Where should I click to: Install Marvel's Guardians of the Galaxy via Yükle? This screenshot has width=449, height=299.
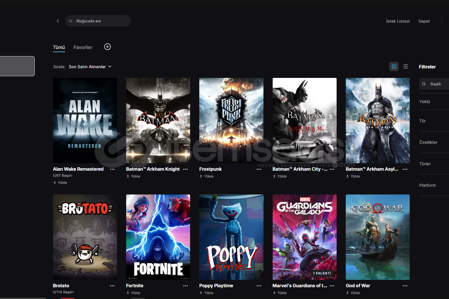coord(280,293)
